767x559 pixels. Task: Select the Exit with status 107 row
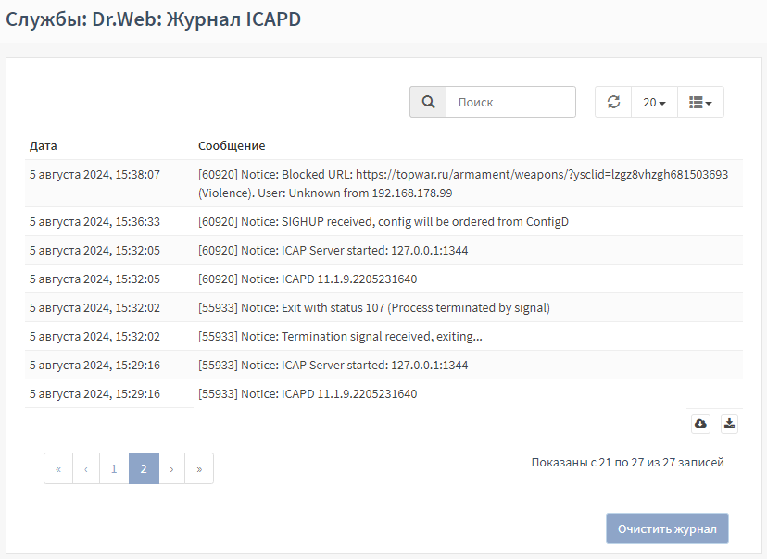click(383, 307)
